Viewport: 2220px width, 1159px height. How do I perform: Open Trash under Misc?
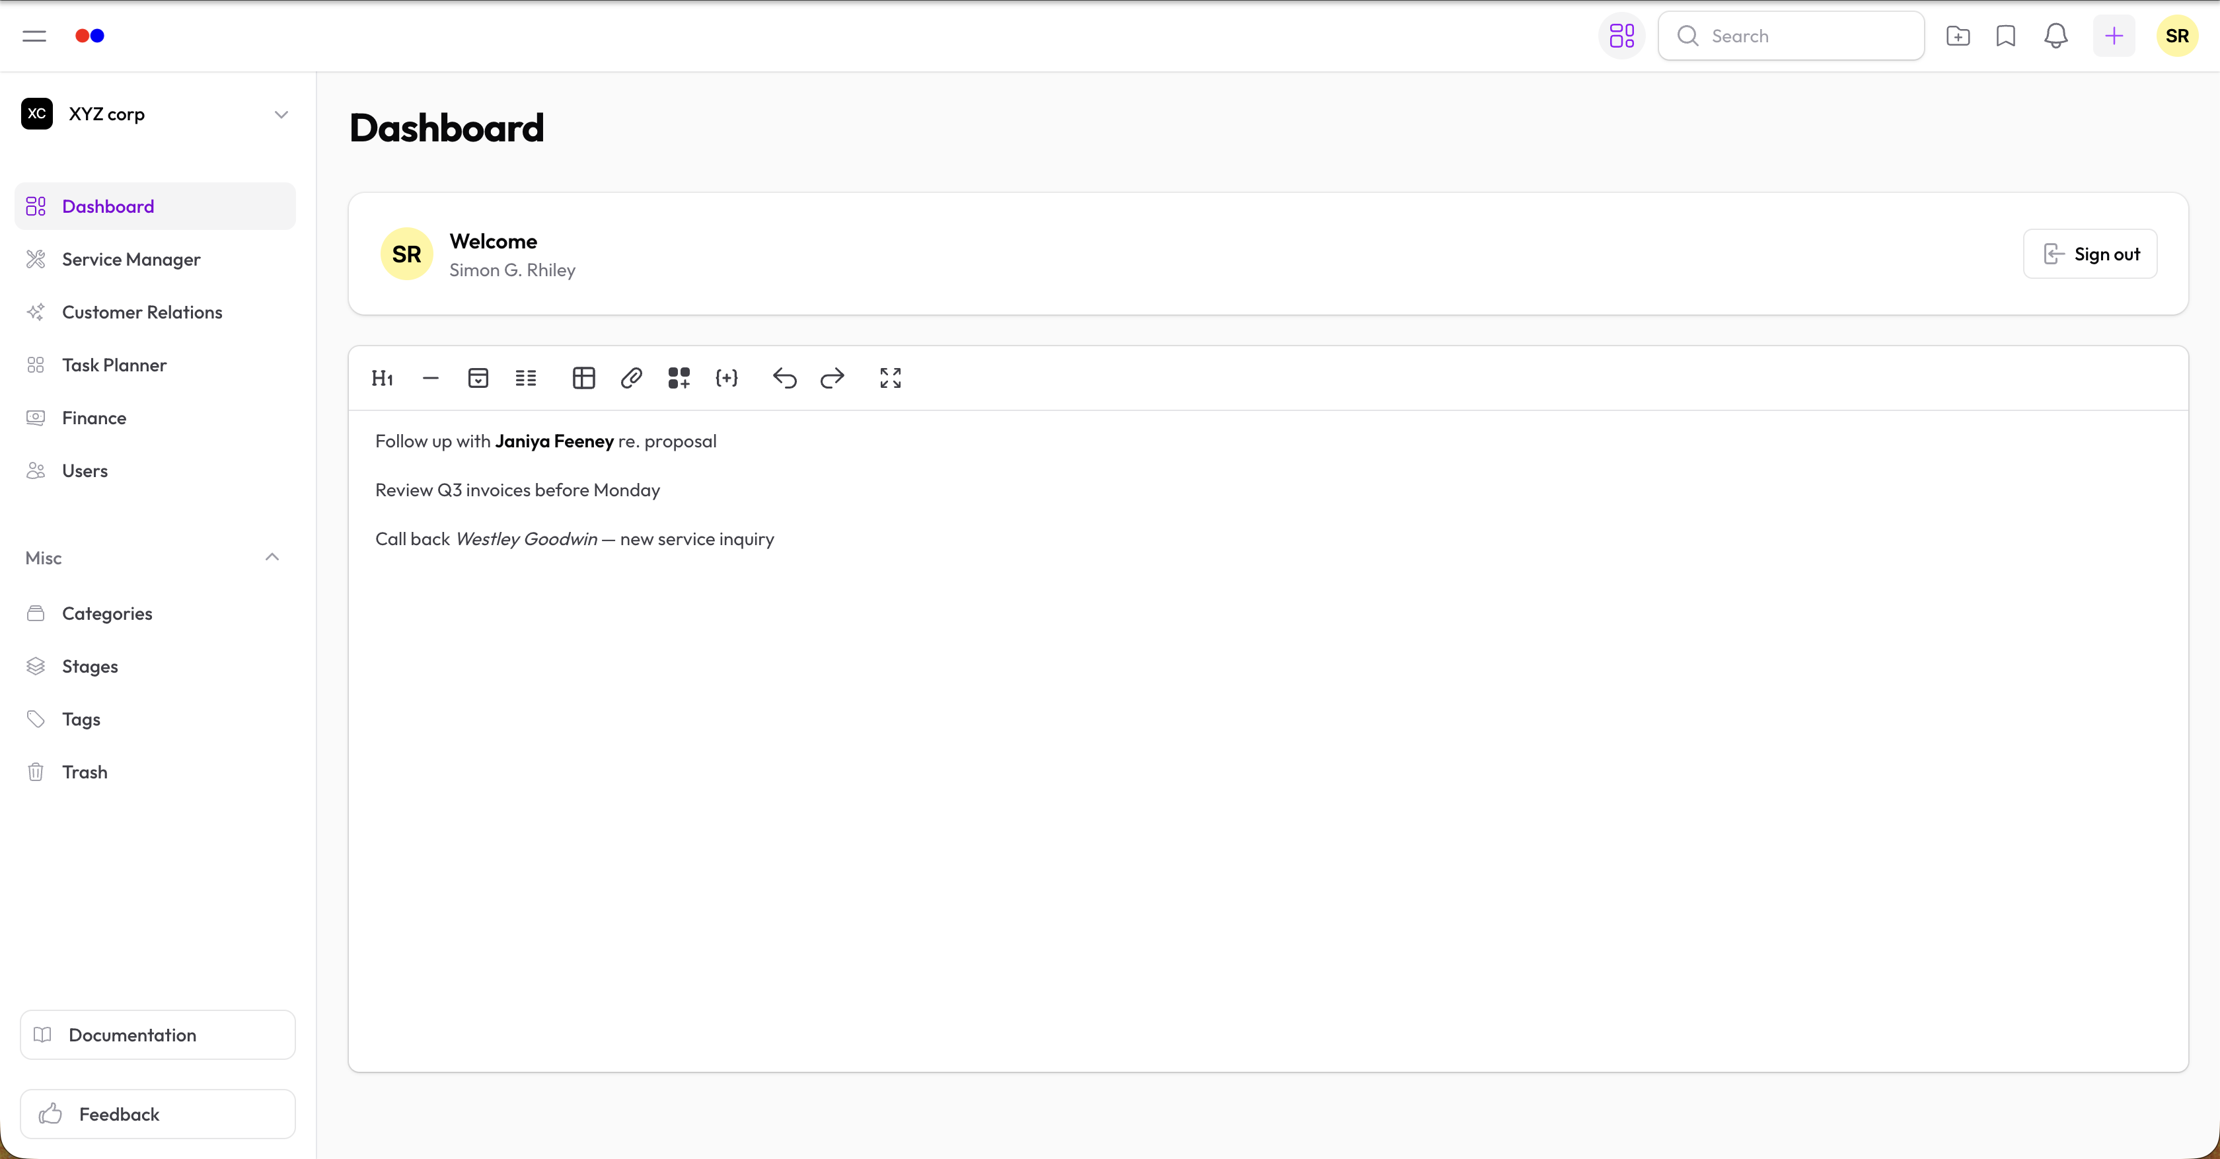click(x=155, y=772)
